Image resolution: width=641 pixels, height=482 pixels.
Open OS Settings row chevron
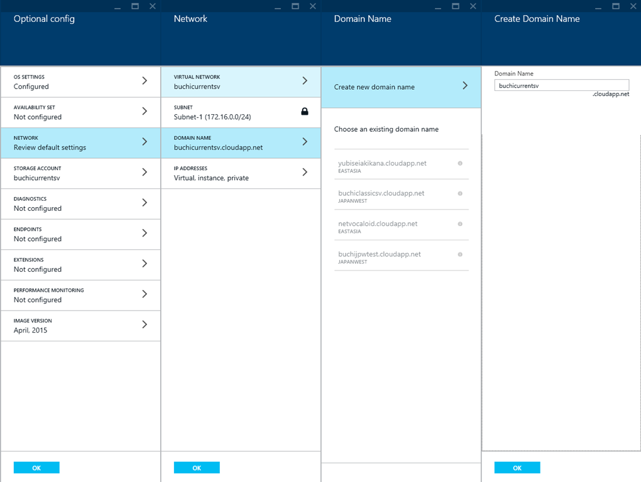pos(145,81)
